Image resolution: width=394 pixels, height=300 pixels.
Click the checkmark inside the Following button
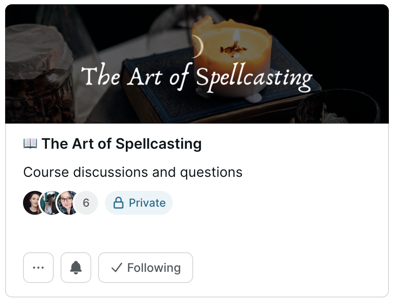click(x=115, y=268)
